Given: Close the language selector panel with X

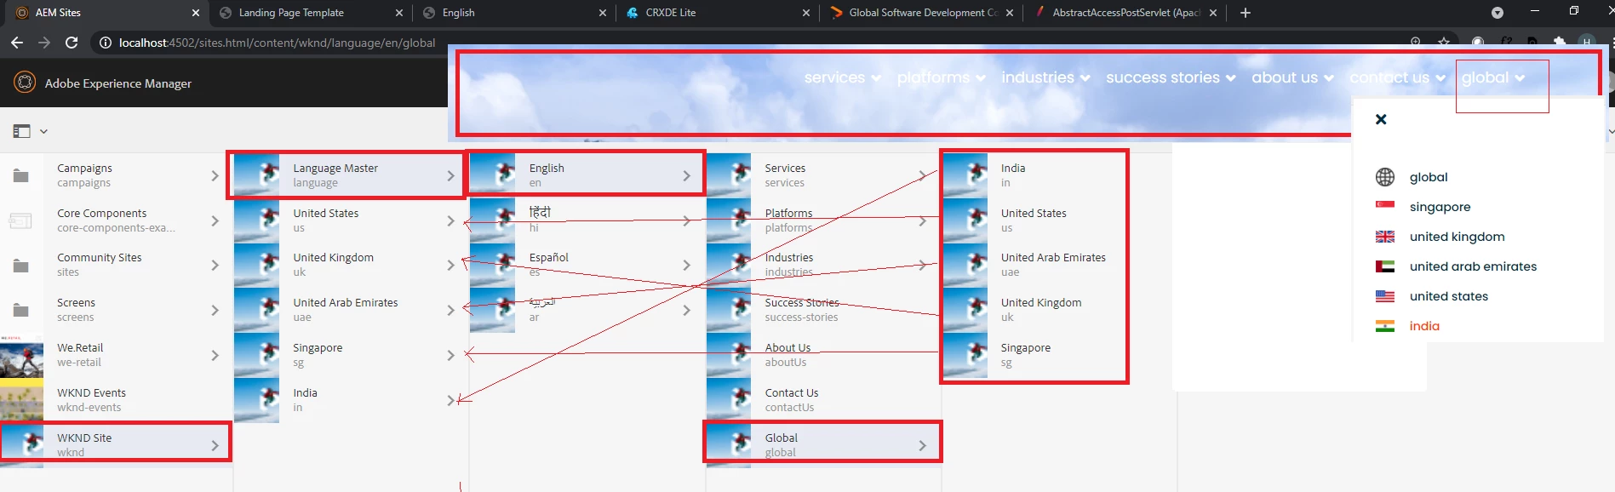Looking at the screenshot, I should [x=1381, y=119].
